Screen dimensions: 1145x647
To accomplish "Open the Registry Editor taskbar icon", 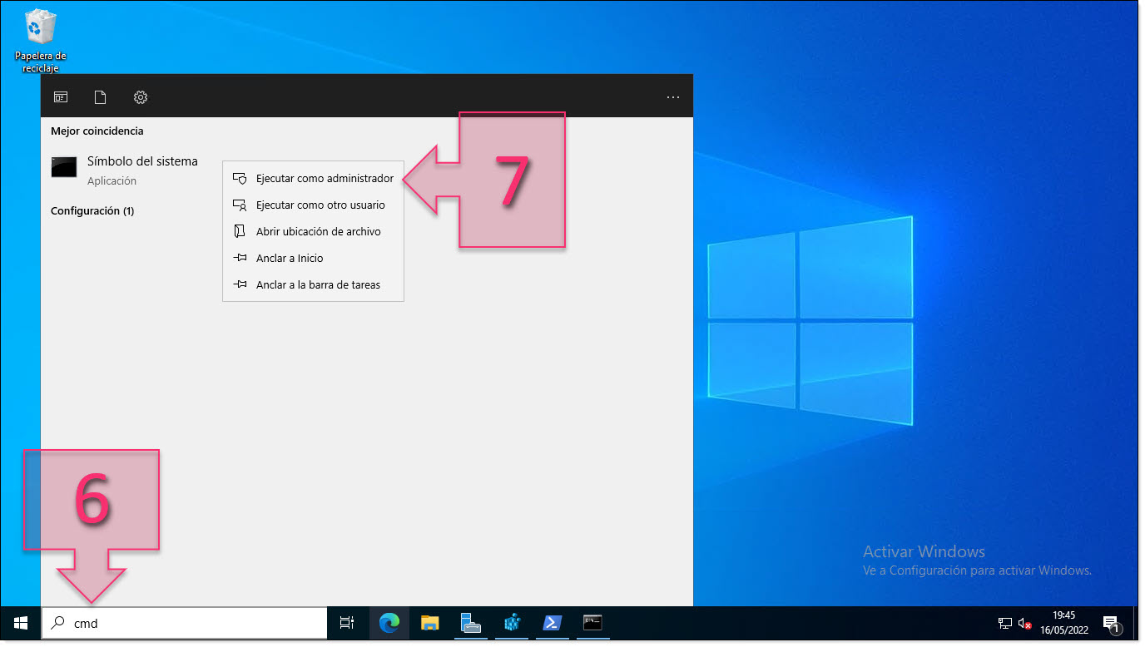I will coord(511,623).
